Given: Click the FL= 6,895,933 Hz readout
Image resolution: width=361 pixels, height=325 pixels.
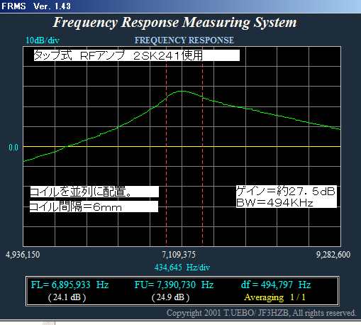Looking at the screenshot, I should (x=70, y=285).
